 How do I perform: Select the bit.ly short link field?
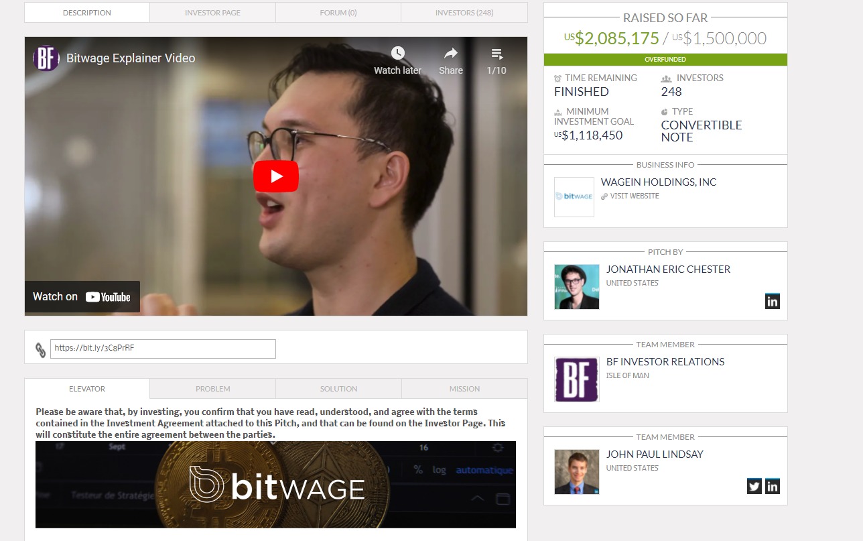163,348
